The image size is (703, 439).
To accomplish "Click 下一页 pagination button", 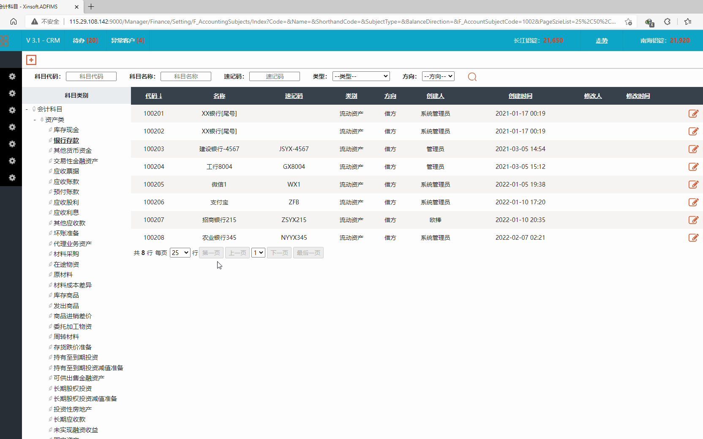I will pyautogui.click(x=279, y=253).
